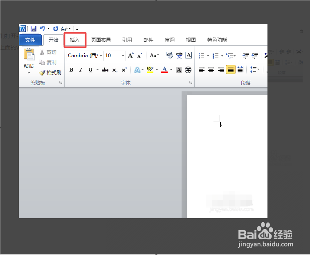
Task: Open Customize Quick Access Toolbar dropdown
Action: (x=77, y=29)
